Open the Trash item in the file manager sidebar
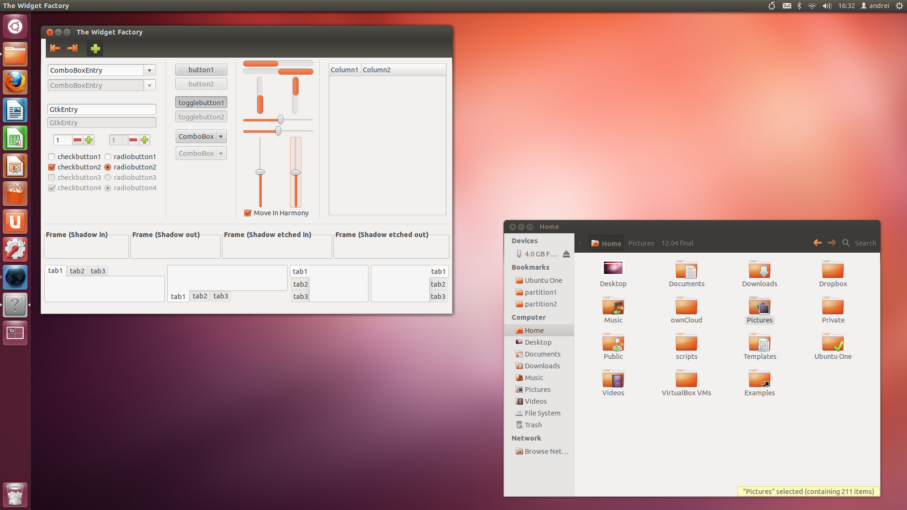 (x=533, y=424)
